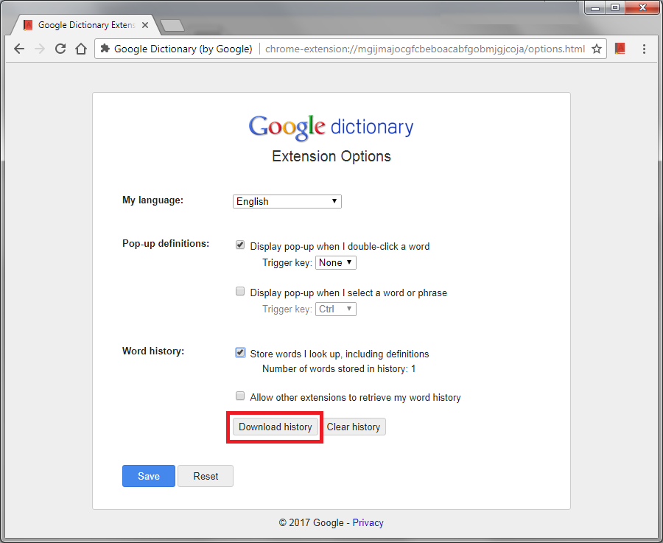663x543 pixels.
Task: Click the Download history button
Action: tap(276, 427)
